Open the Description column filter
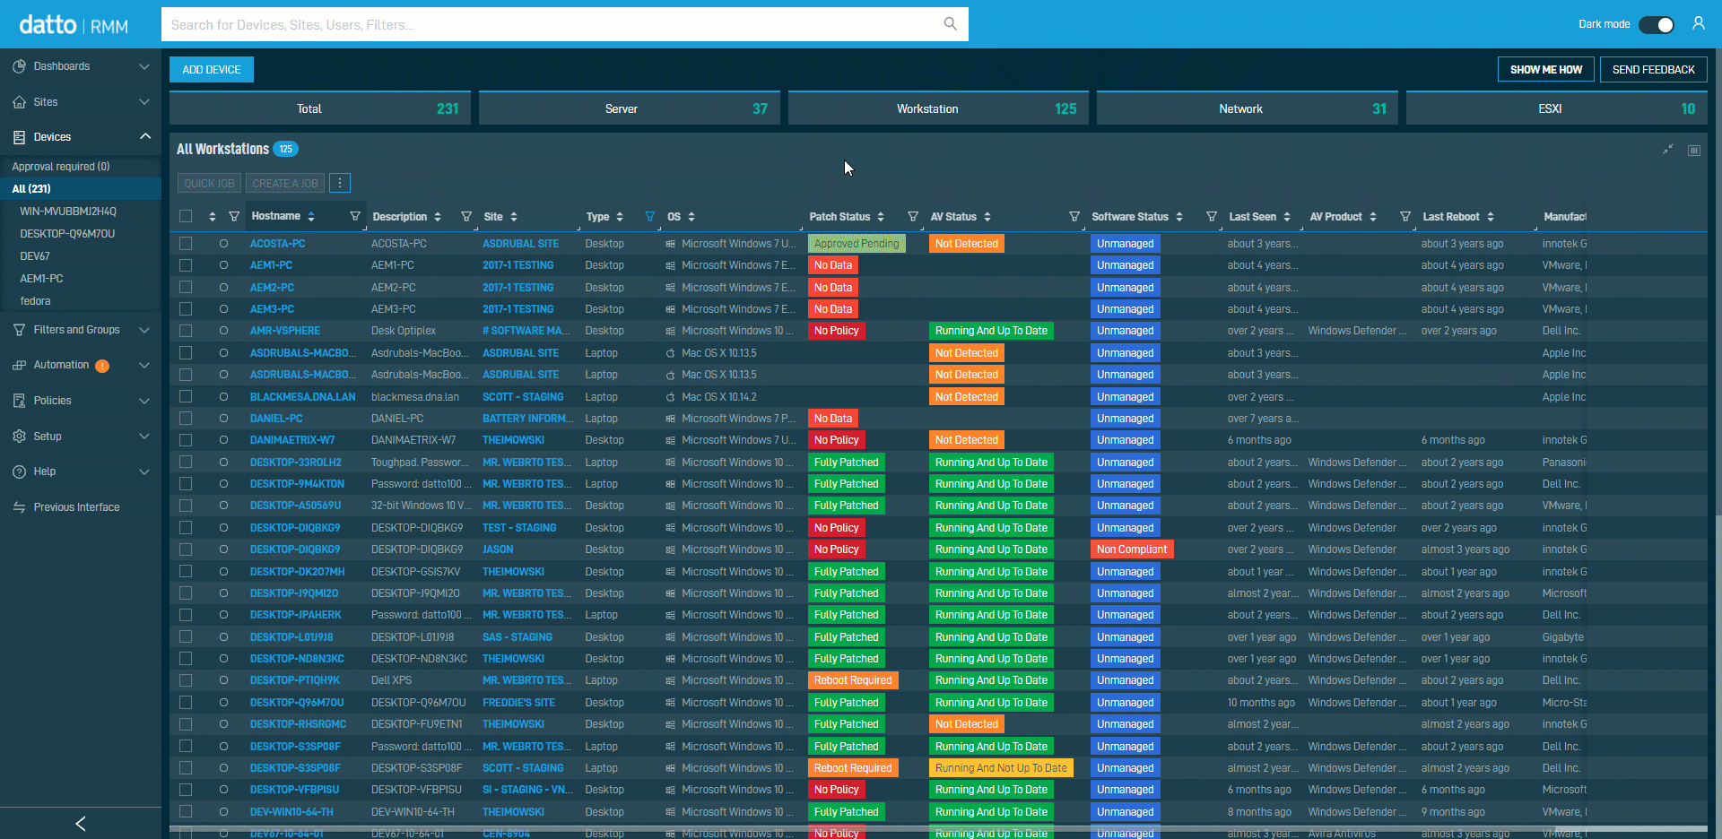Screen dimensions: 1722x839 (466, 217)
